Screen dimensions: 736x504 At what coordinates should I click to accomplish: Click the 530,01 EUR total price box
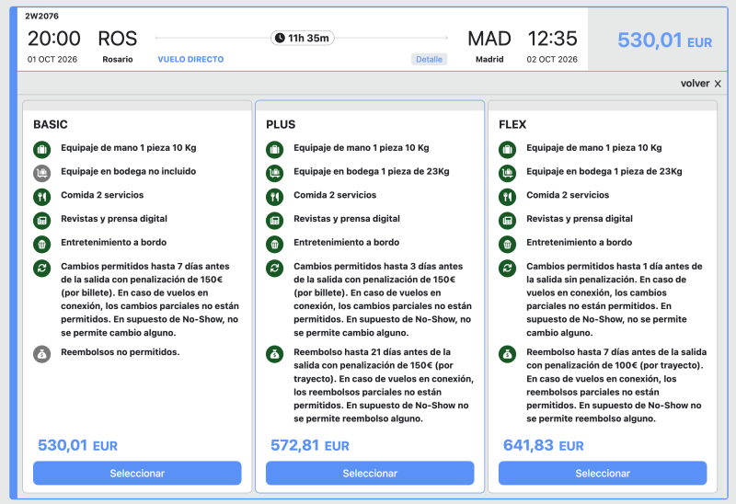coord(664,41)
